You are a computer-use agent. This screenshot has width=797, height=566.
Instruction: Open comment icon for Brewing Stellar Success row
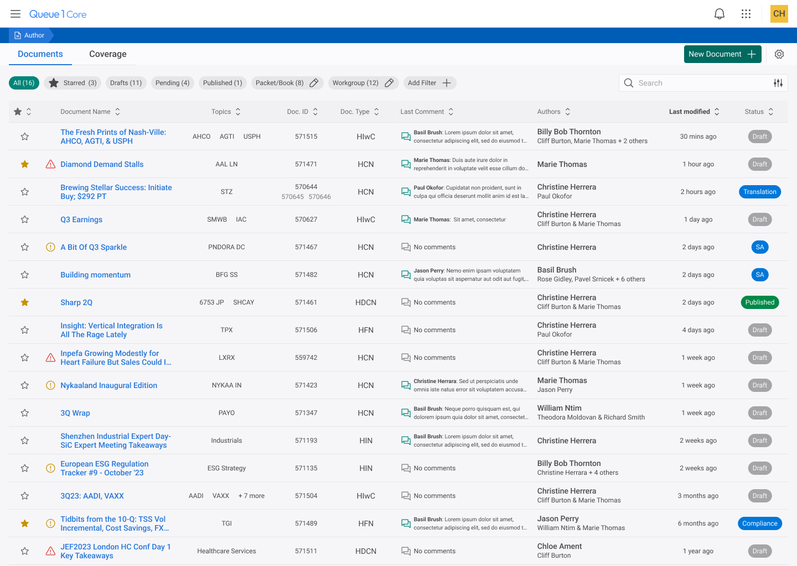tap(406, 192)
